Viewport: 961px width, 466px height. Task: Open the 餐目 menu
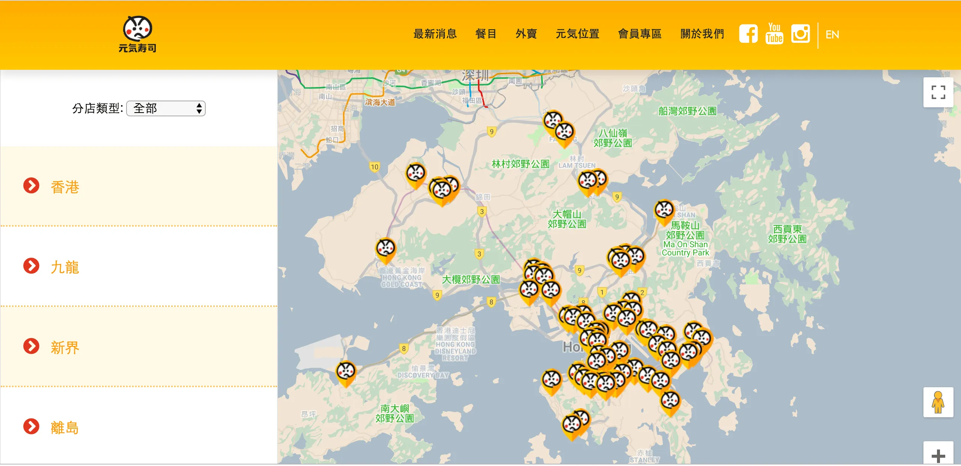(486, 34)
